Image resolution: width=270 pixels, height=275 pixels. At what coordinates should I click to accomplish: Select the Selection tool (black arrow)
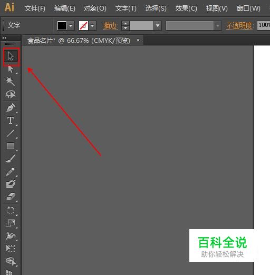(x=11, y=56)
